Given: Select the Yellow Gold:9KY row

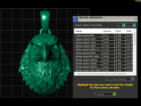Looking at the screenshot, I should tap(103, 35).
